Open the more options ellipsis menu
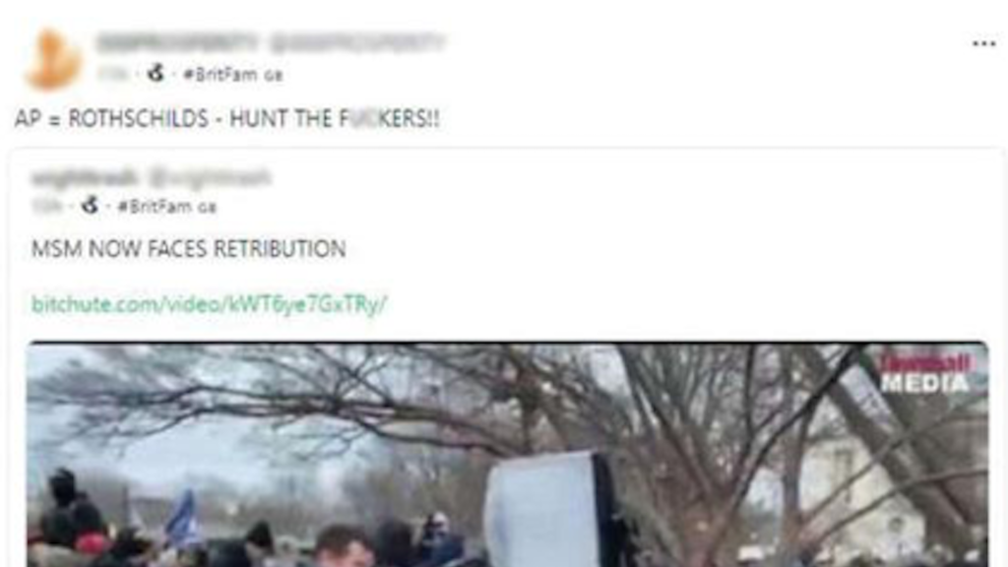Viewport: 1008px width, 567px height. click(983, 43)
